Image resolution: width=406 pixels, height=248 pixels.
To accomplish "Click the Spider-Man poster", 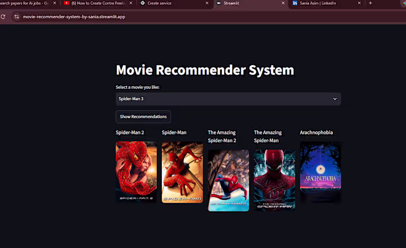I will (182, 172).
